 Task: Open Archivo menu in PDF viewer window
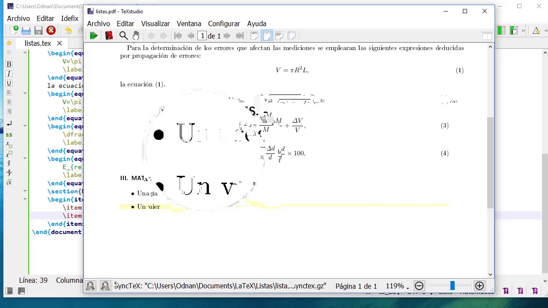[98, 24]
